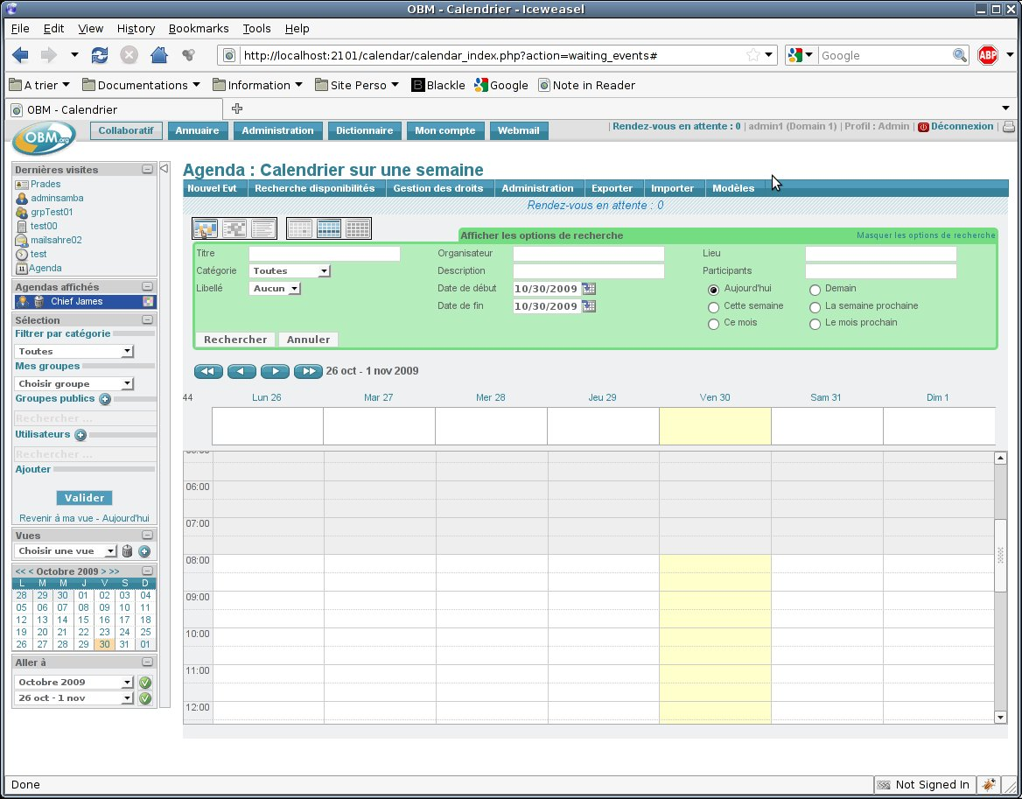
Task: Open the Bookmarks menu in browser
Action: [199, 29]
